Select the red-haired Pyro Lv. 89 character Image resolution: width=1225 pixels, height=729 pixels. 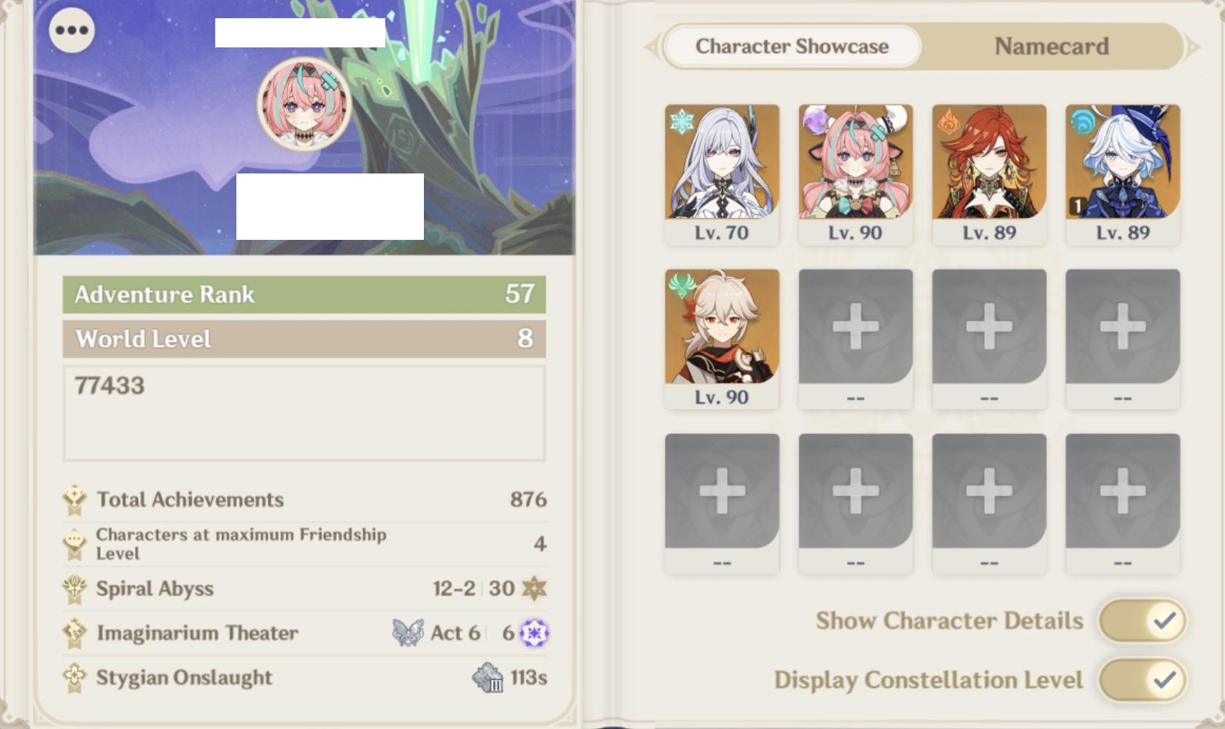989,174
